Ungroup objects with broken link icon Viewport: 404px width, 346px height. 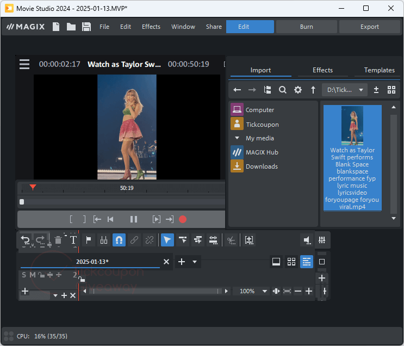(150, 240)
